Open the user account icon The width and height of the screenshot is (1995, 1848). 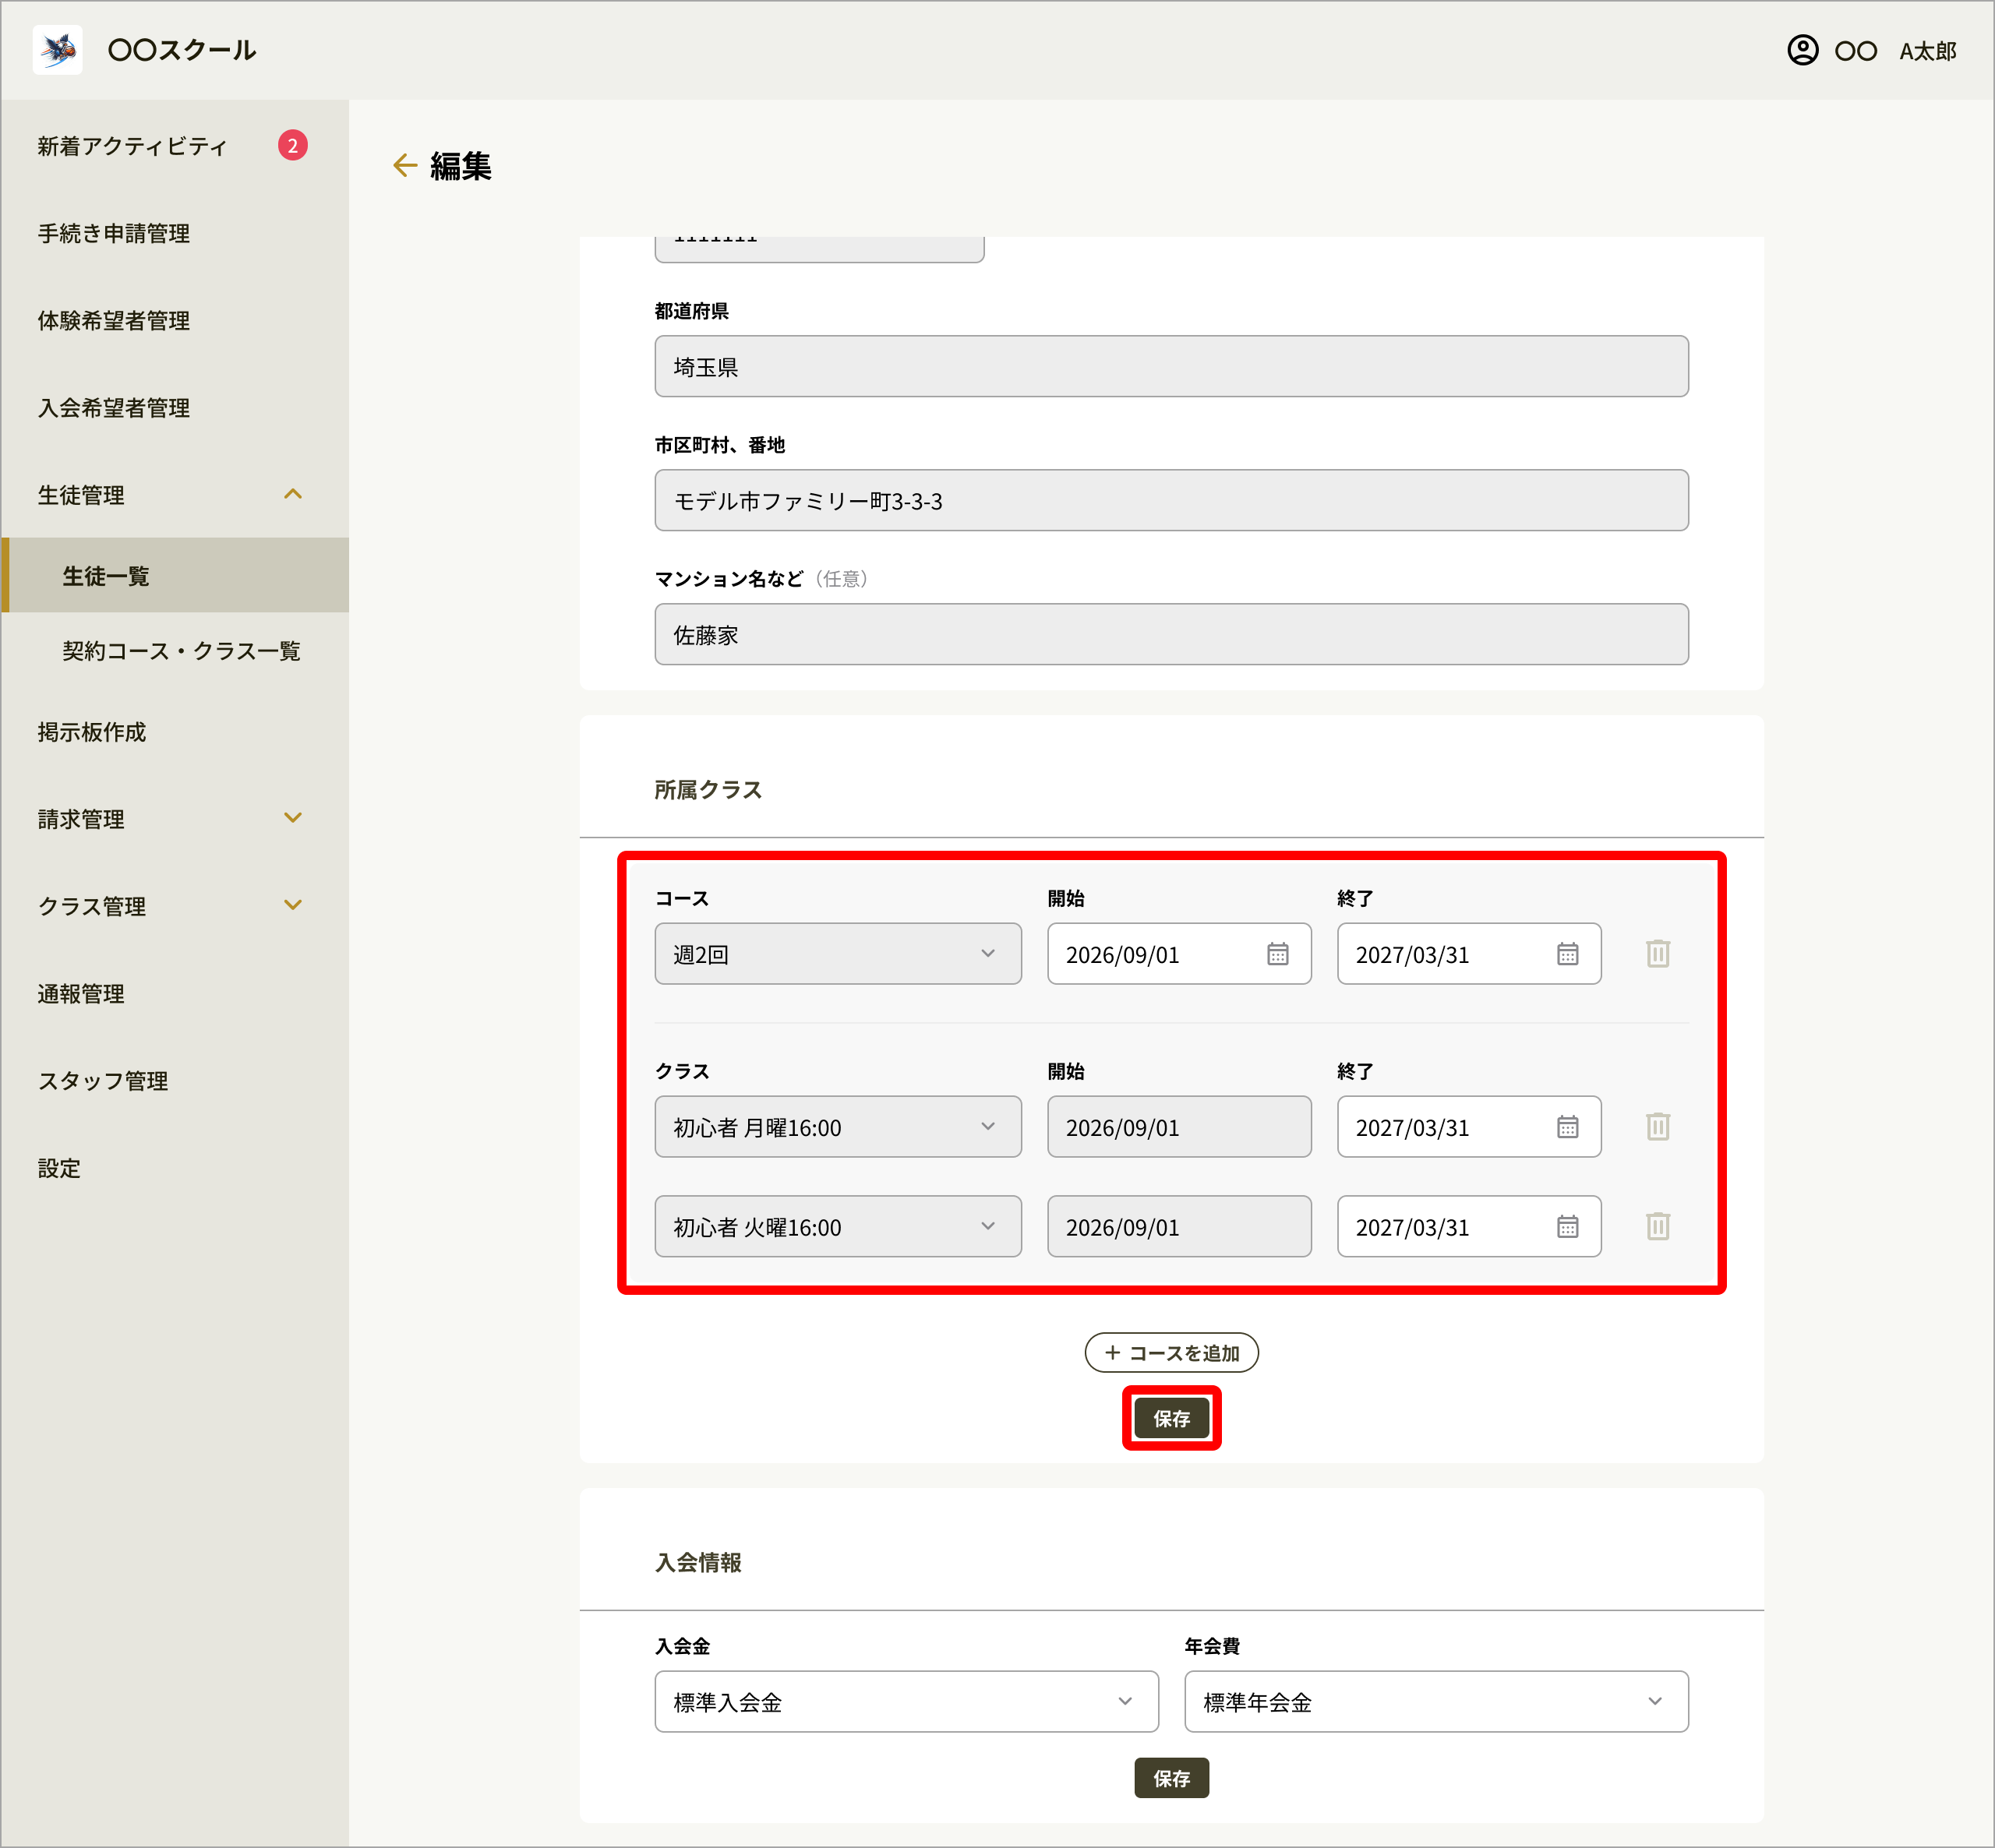click(1802, 50)
